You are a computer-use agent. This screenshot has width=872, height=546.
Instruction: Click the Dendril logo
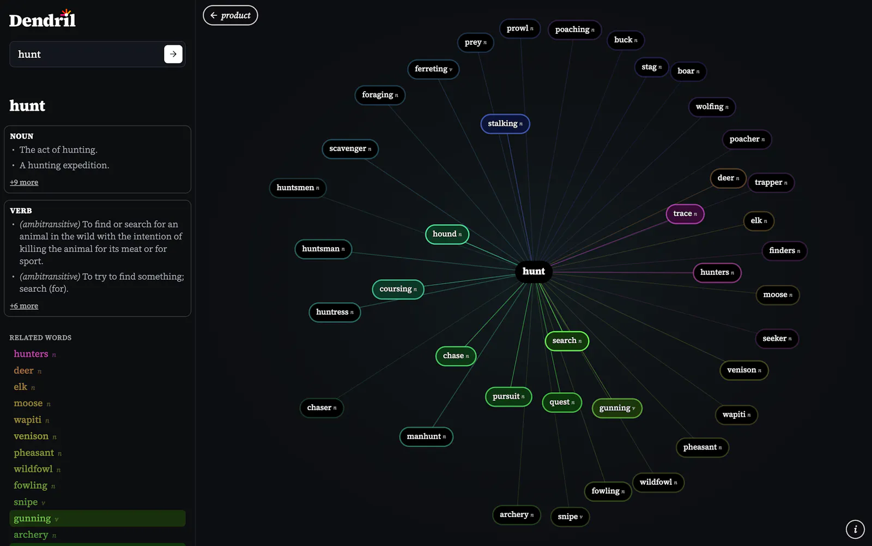(43, 19)
